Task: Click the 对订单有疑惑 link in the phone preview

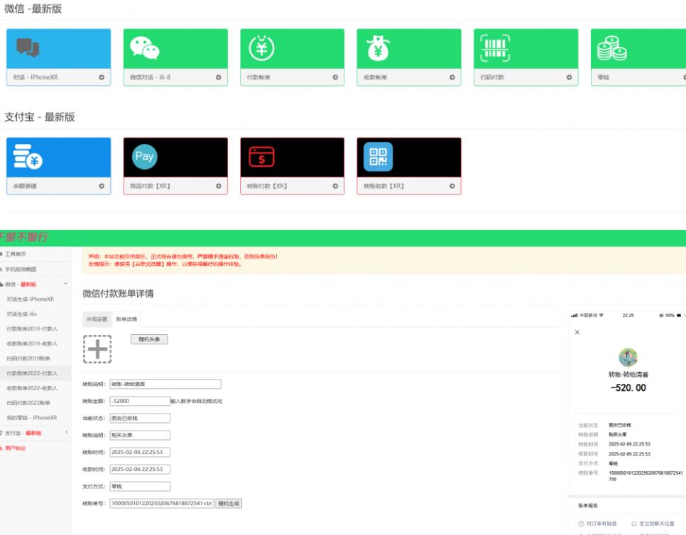Action: pos(601,523)
